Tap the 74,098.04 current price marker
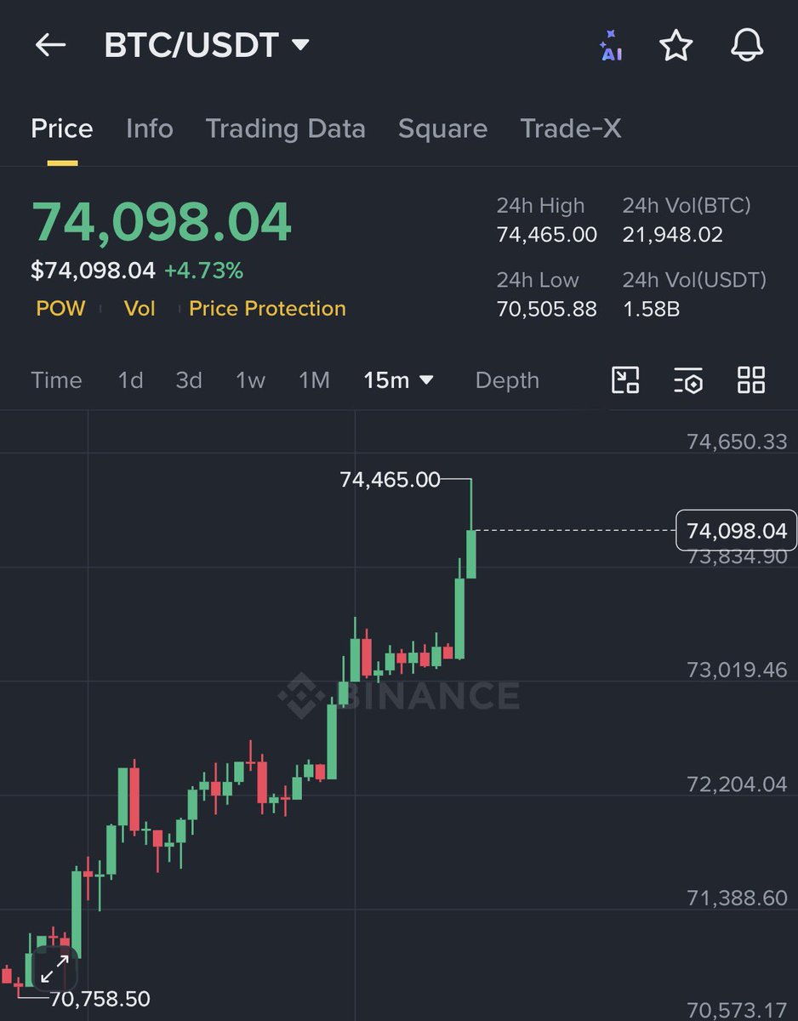The width and height of the screenshot is (798, 1021). (736, 531)
